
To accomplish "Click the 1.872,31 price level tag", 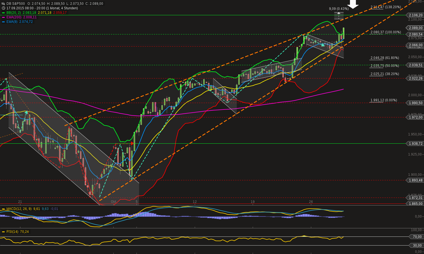I will coord(416,198).
